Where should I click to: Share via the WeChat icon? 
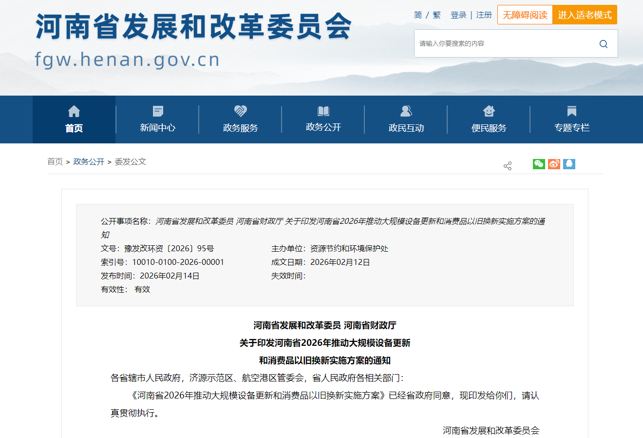pyautogui.click(x=539, y=164)
